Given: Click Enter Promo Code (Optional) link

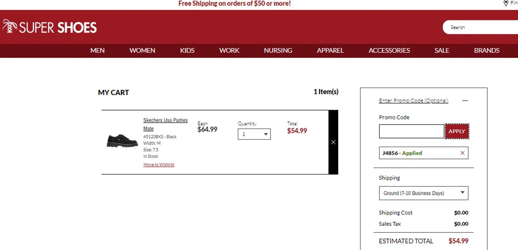Looking at the screenshot, I should [413, 100].
